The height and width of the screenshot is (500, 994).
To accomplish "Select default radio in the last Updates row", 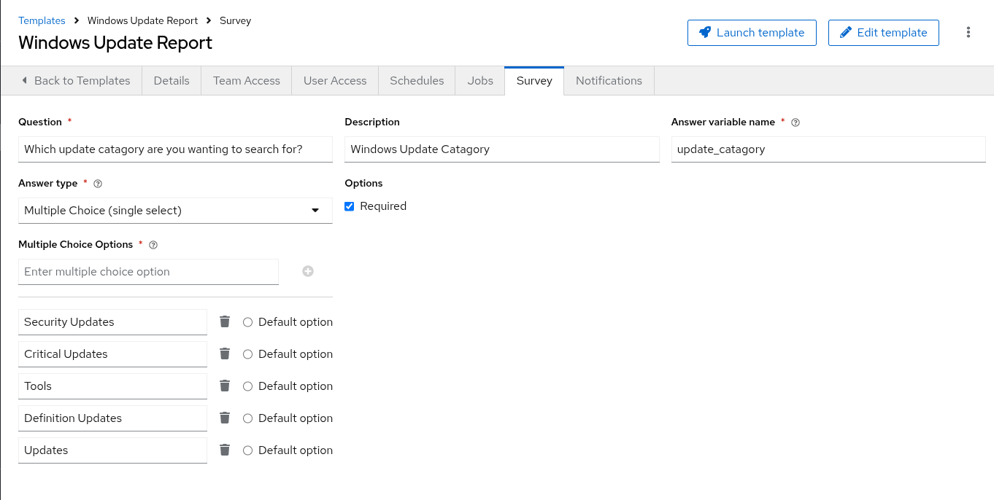I will coord(247,450).
